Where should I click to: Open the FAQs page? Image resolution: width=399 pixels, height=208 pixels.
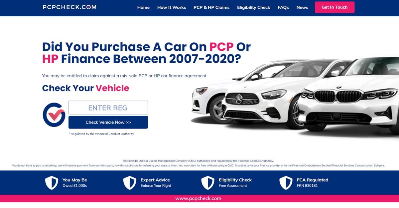[283, 7]
